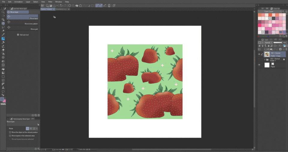The image size is (288, 152).
Task: Click Add sub tool button
Action: 23,35
